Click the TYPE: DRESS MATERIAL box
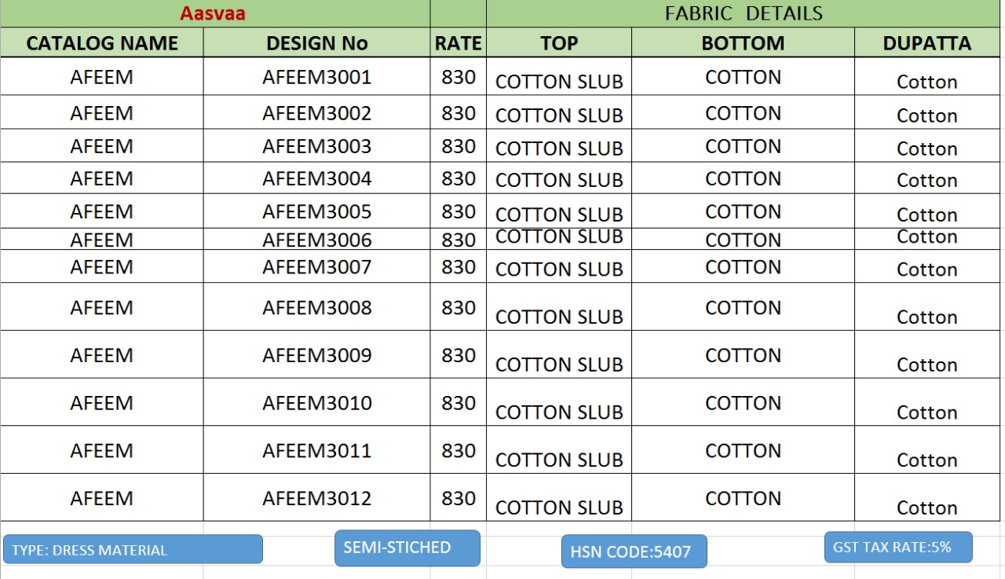The height and width of the screenshot is (579, 1005). click(x=133, y=549)
